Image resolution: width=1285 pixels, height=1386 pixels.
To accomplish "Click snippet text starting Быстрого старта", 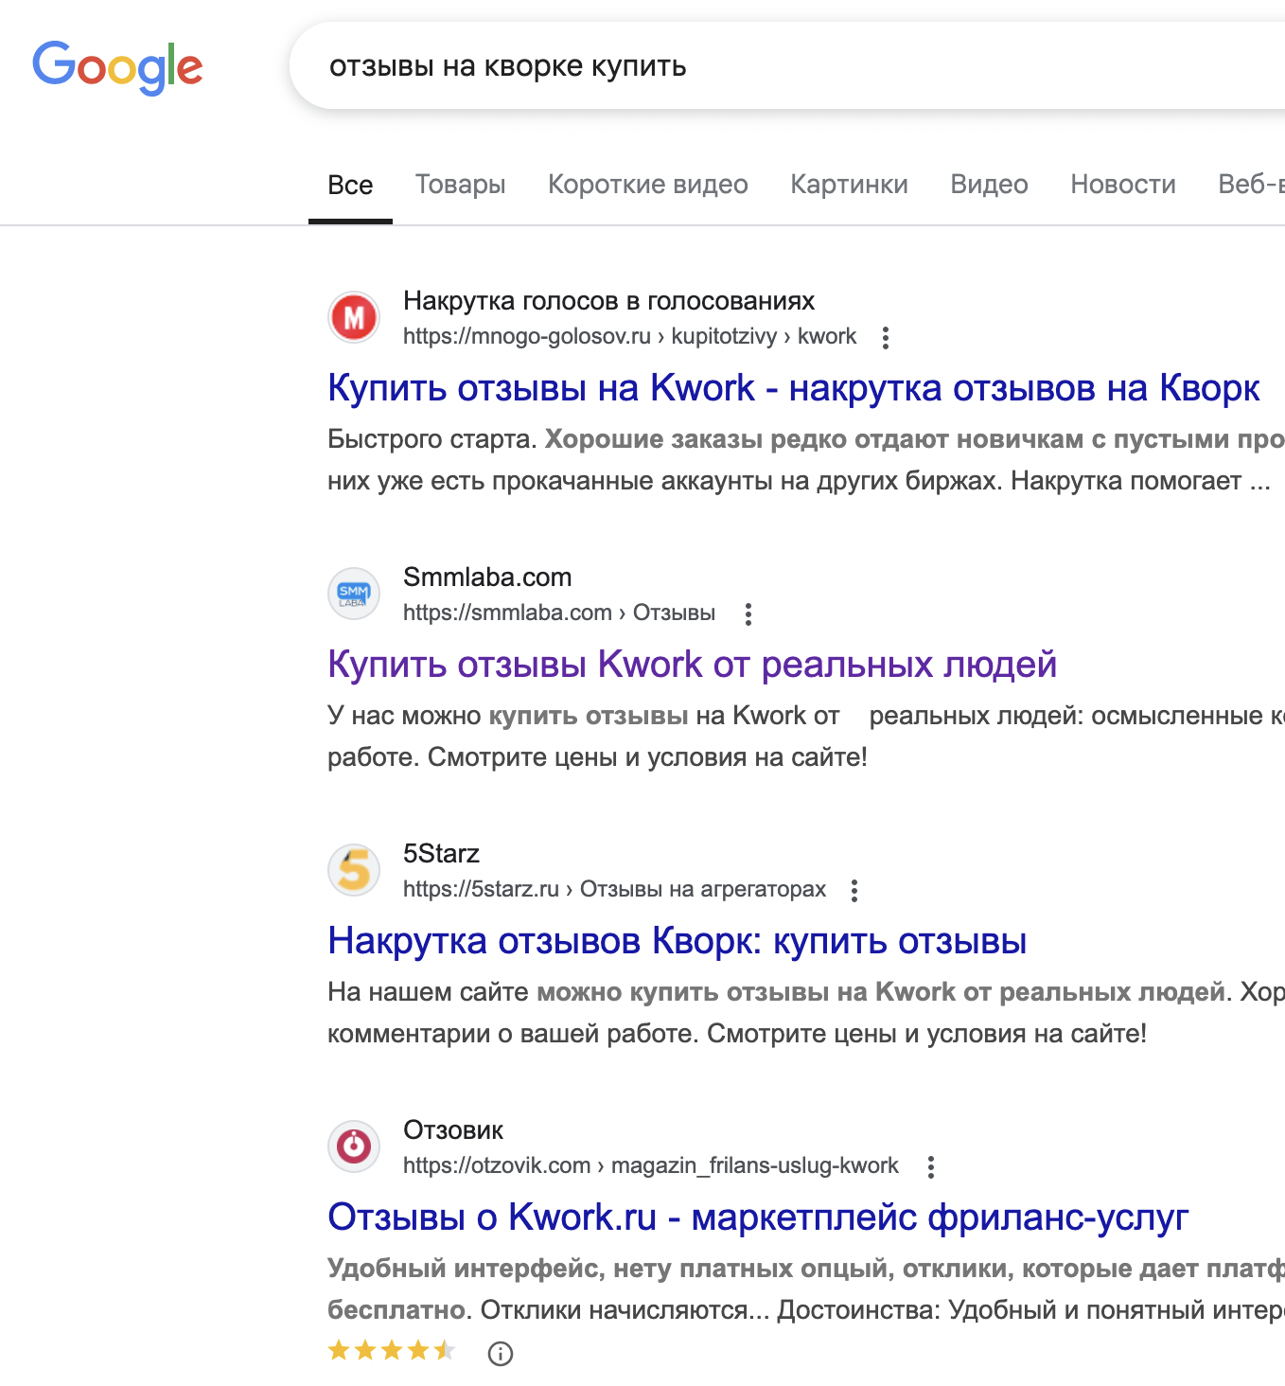I will 806,460.
